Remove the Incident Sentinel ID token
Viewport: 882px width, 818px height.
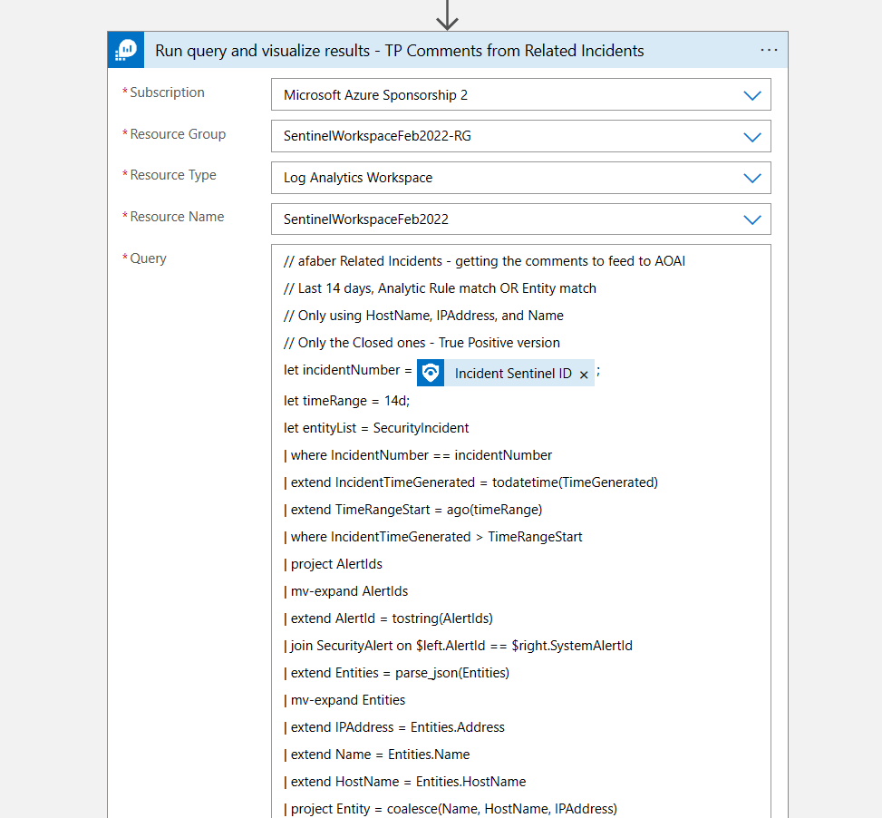[x=584, y=372]
